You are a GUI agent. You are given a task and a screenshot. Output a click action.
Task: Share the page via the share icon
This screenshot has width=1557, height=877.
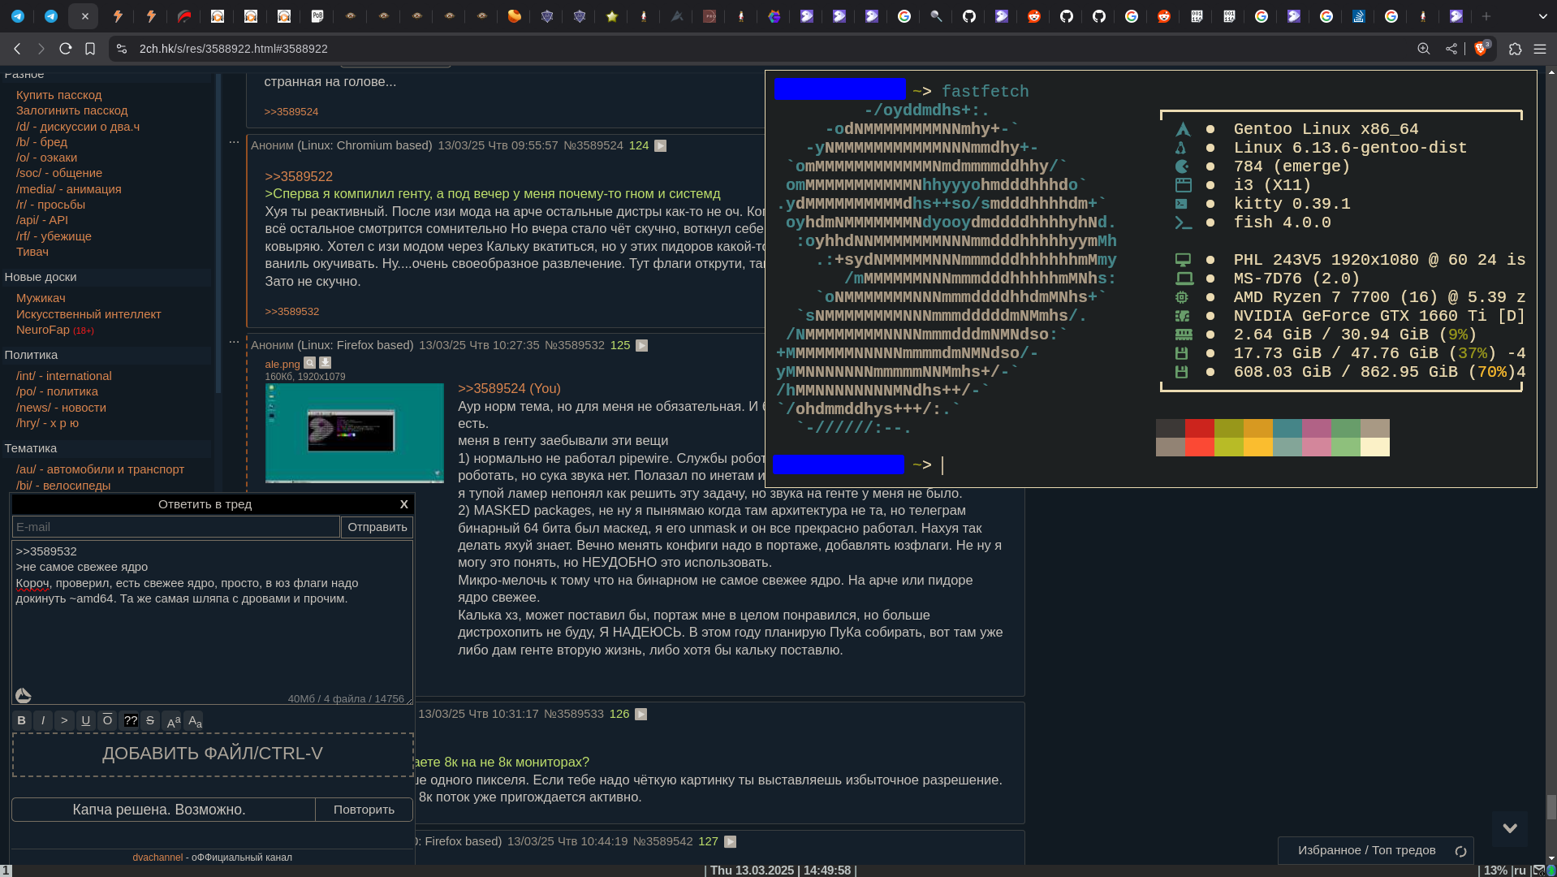1451,49
